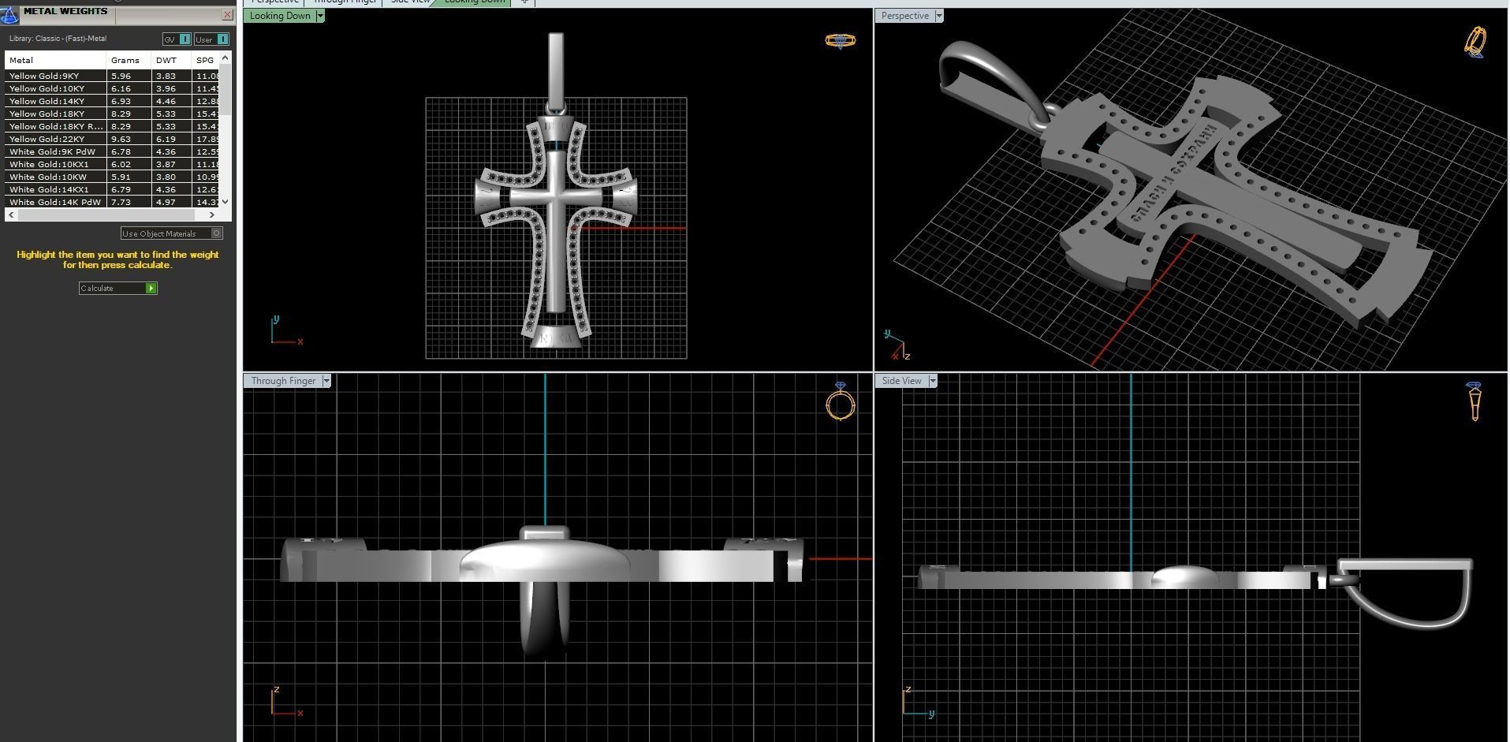Screen dimensions: 1510x742
Task: Click the 4.97 DWT value
Action: tap(166, 202)
